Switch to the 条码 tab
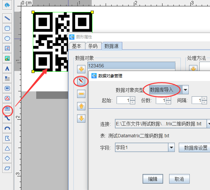 pos(93,46)
